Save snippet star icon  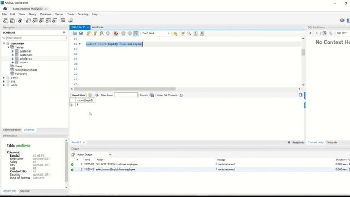[175, 33]
